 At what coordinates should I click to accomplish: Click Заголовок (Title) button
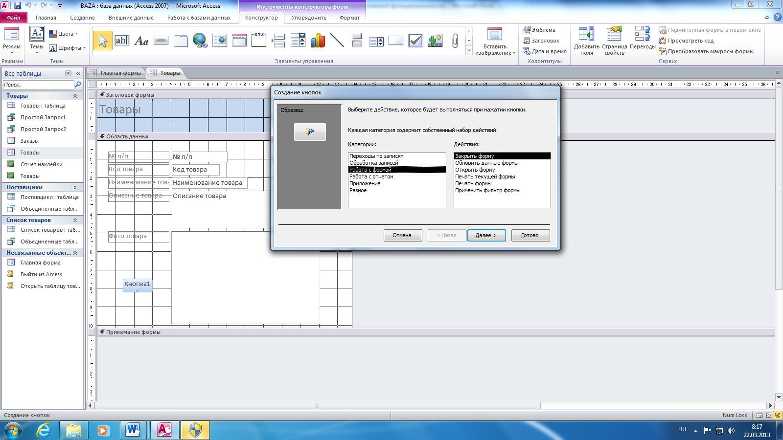541,41
